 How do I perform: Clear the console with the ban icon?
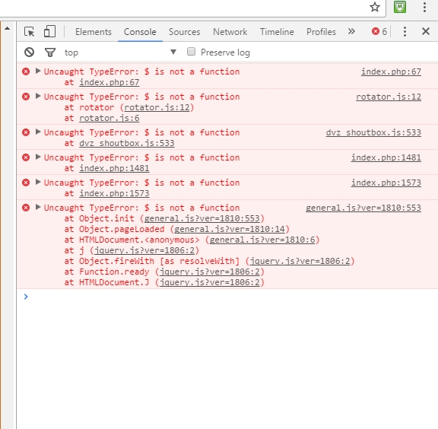pos(29,52)
